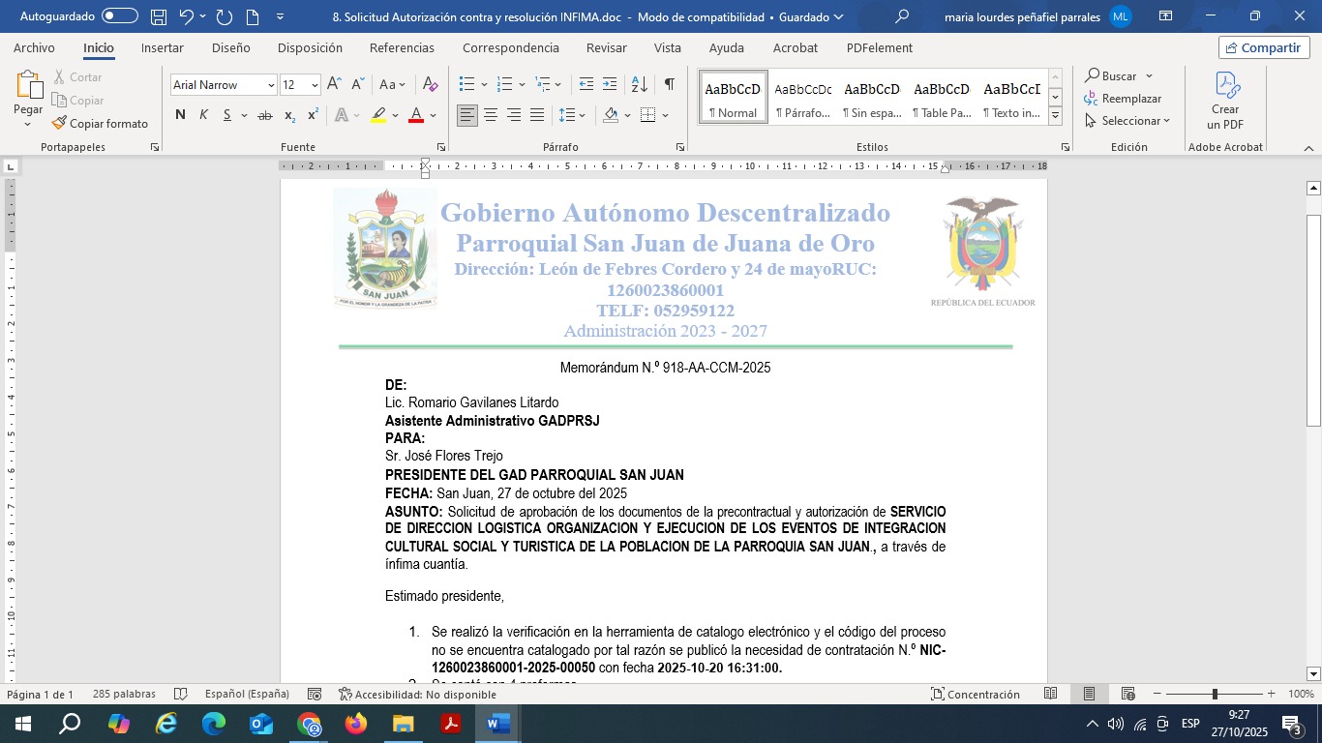Center align the paragraph text

[491, 115]
